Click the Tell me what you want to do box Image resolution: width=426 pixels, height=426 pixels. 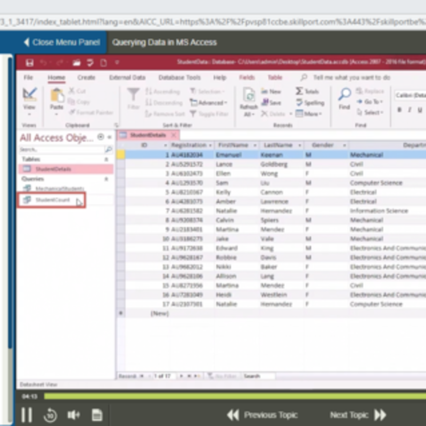tap(351, 78)
